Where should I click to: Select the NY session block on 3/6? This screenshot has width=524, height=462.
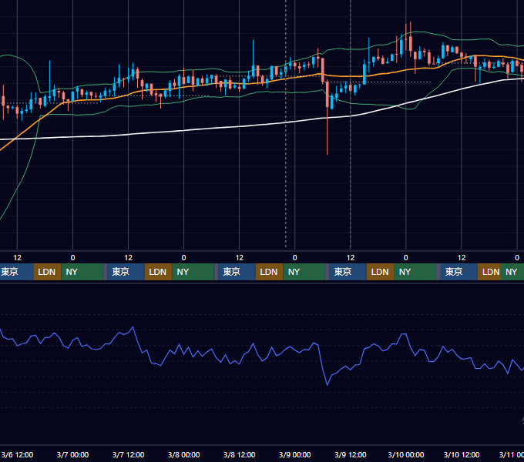point(82,272)
